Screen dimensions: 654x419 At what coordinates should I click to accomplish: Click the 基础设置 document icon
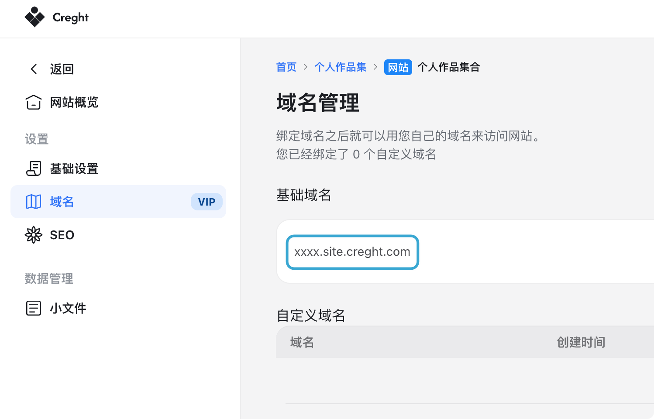point(34,168)
